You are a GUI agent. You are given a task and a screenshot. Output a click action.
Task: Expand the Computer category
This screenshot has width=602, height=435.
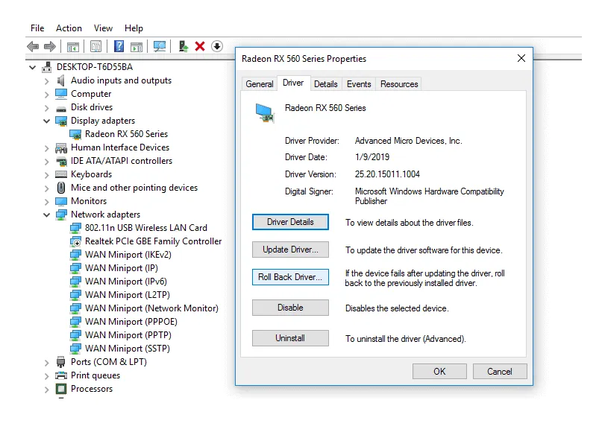click(x=46, y=95)
